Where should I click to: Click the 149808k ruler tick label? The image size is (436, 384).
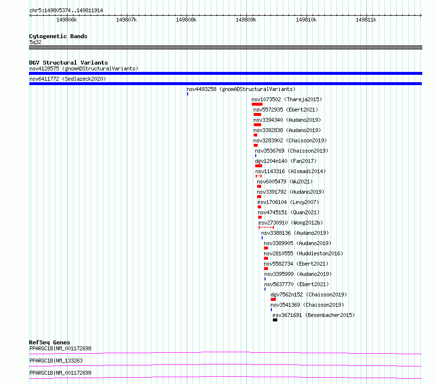click(186, 20)
